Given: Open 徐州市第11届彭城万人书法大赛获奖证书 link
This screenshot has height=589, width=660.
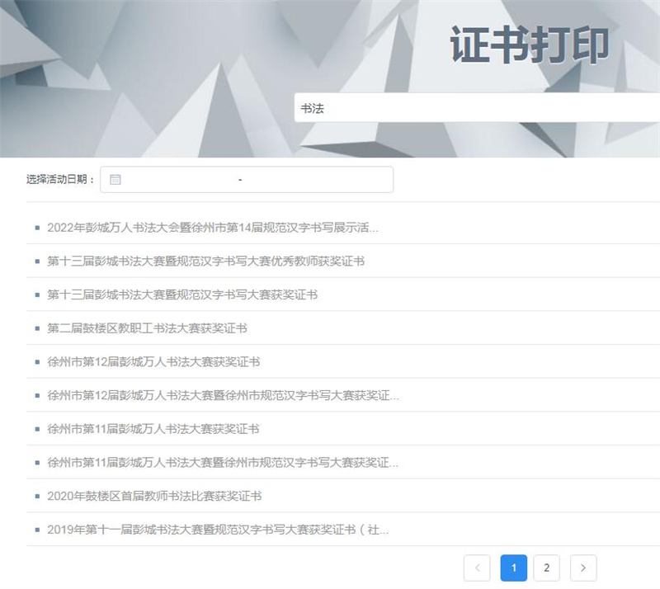Looking at the screenshot, I should [x=153, y=429].
